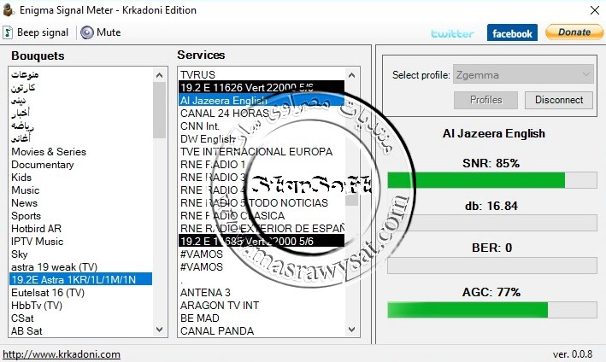Open the facebook page button
Image resolution: width=606 pixels, height=362 pixels.
coord(512,33)
